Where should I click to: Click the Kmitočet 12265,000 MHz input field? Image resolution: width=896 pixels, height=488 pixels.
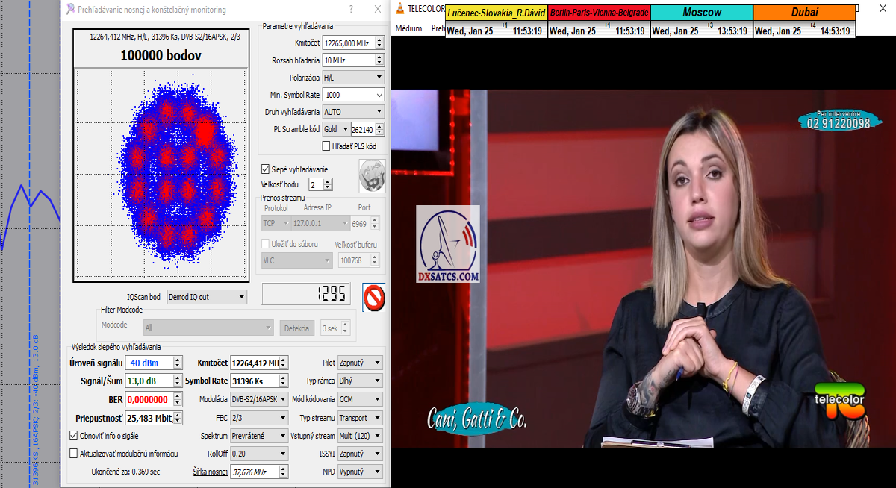click(347, 43)
